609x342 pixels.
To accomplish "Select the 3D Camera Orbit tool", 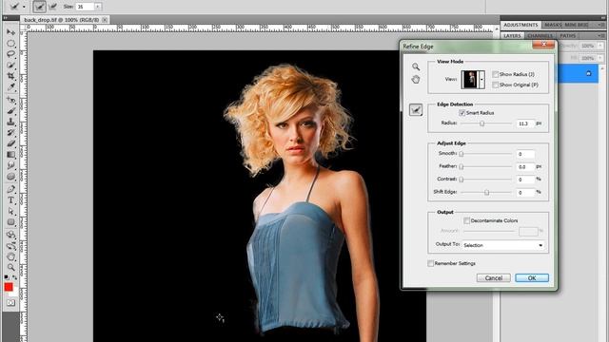I will pyautogui.click(x=10, y=246).
